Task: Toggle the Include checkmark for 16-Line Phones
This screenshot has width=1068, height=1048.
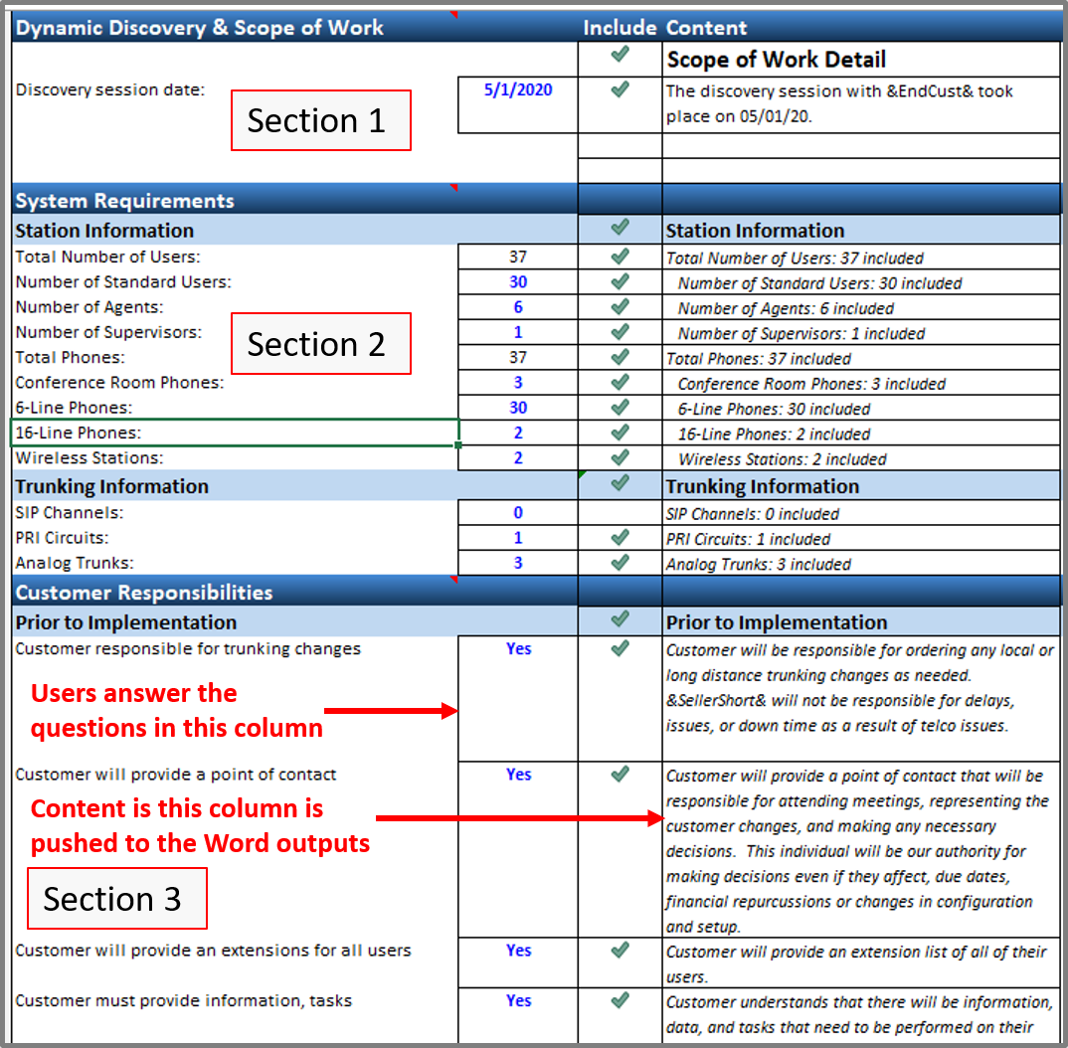Action: [x=620, y=434]
